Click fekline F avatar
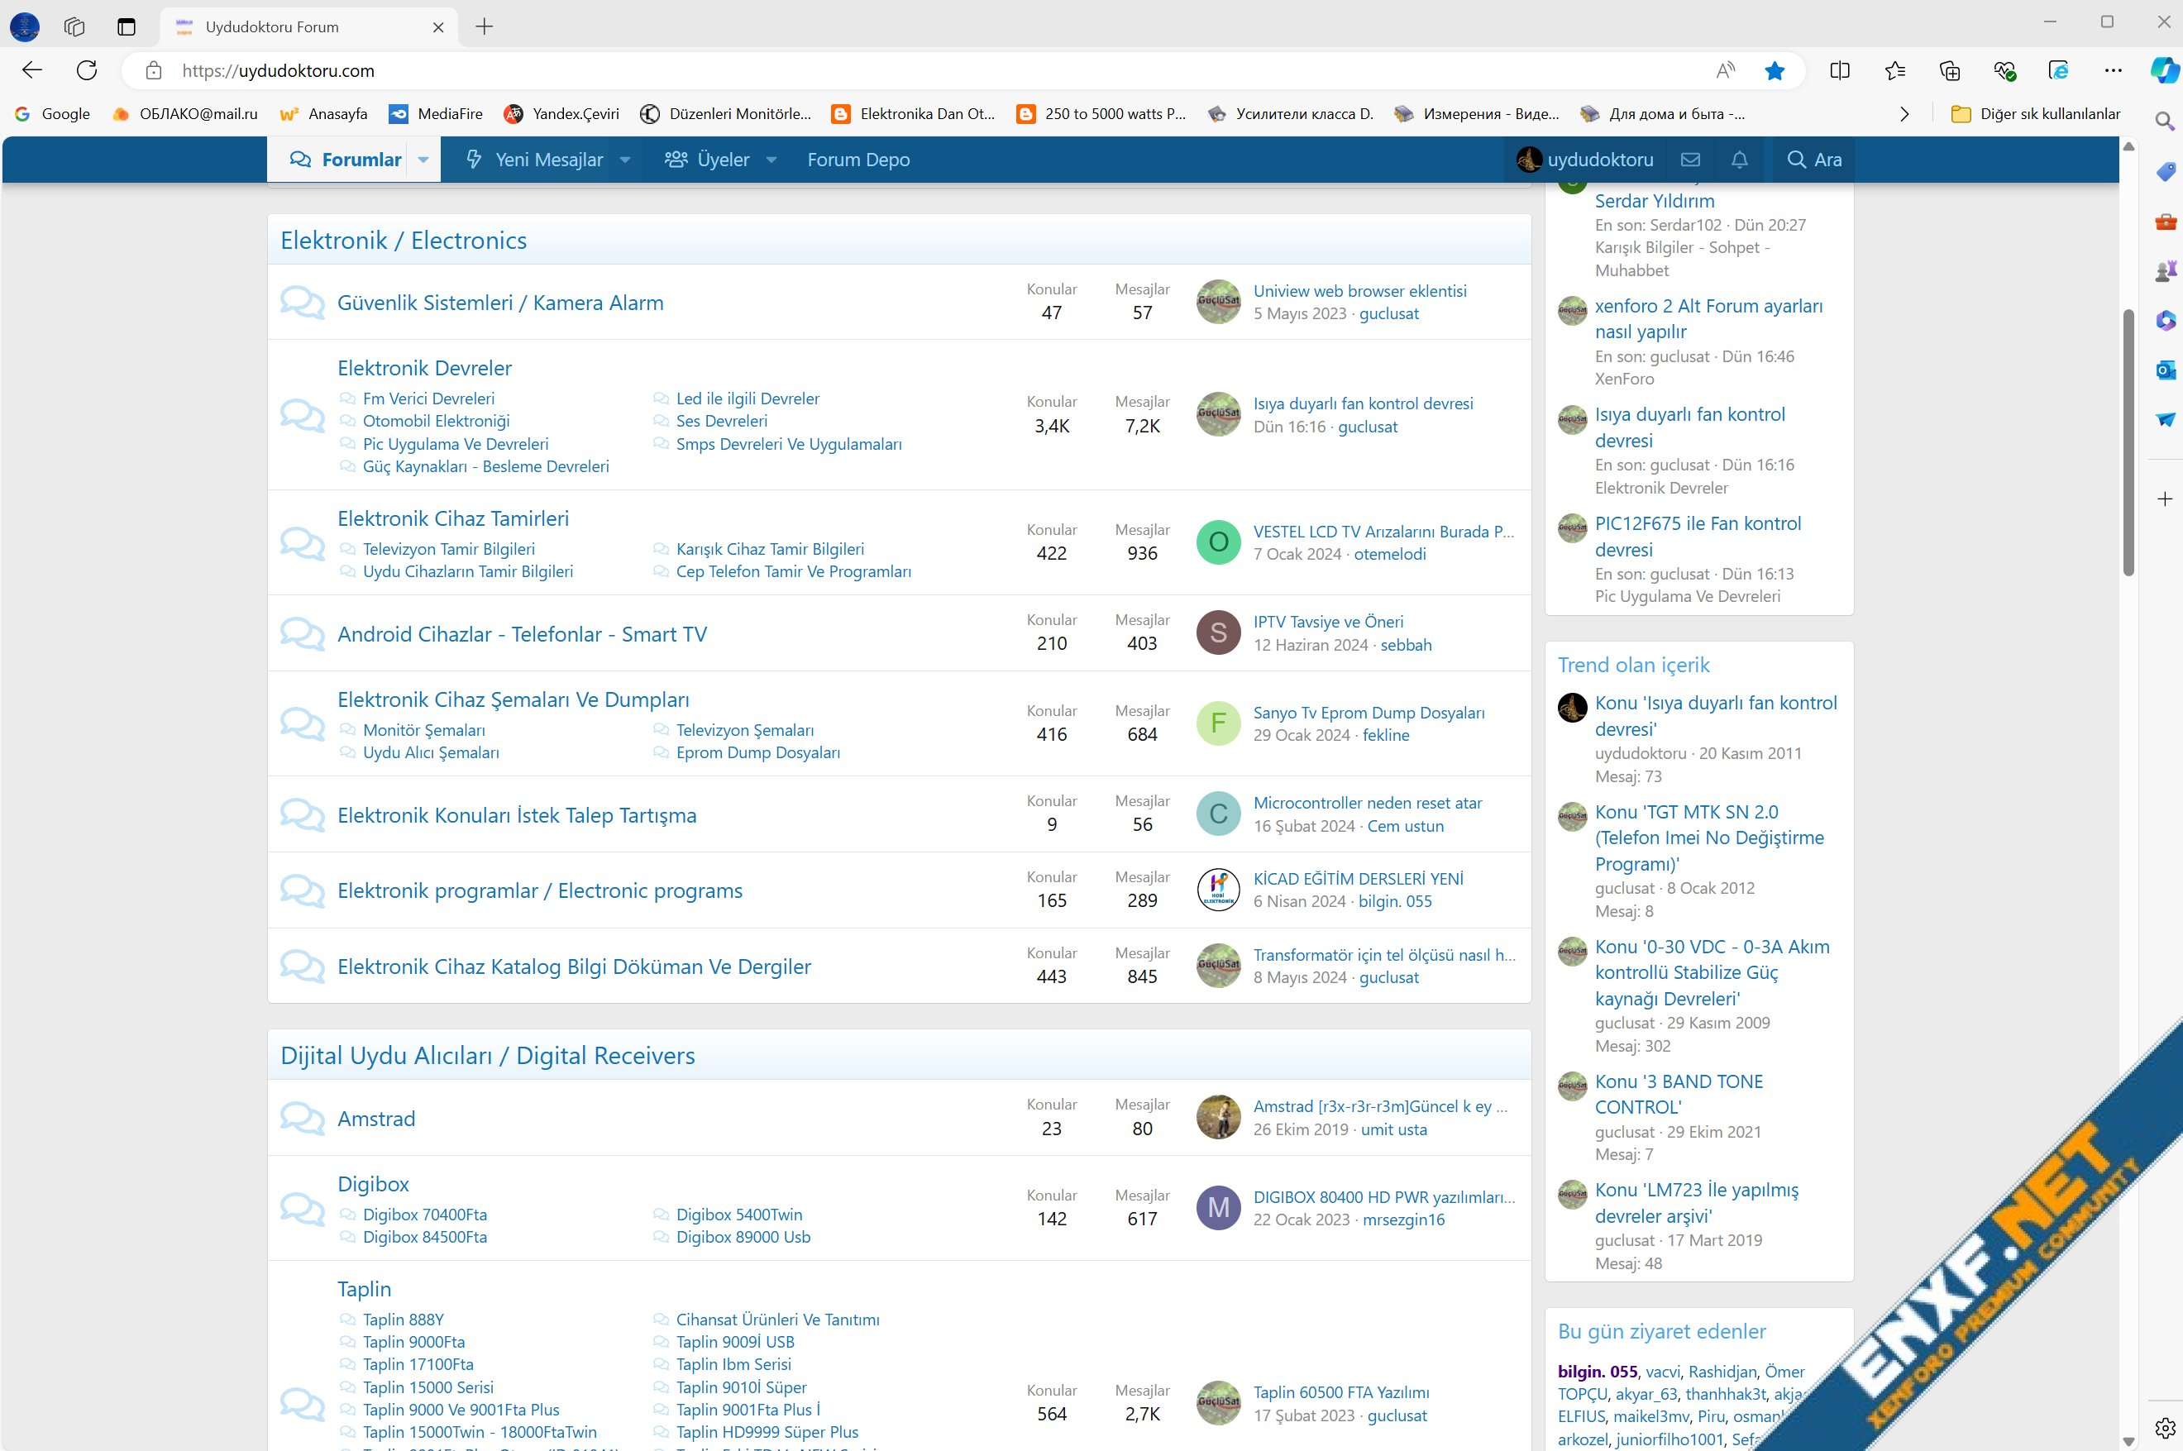This screenshot has width=2183, height=1451. pyautogui.click(x=1218, y=723)
